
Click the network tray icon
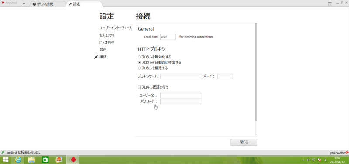coord(314,160)
